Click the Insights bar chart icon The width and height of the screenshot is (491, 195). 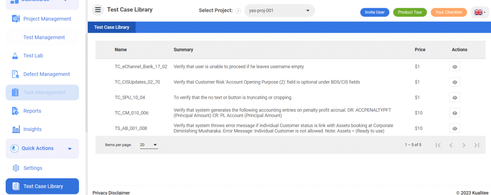[x=15, y=129]
